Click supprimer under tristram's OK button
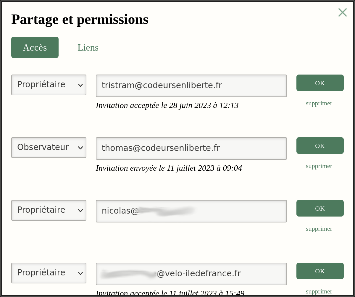The height and width of the screenshot is (297, 355). [319, 103]
